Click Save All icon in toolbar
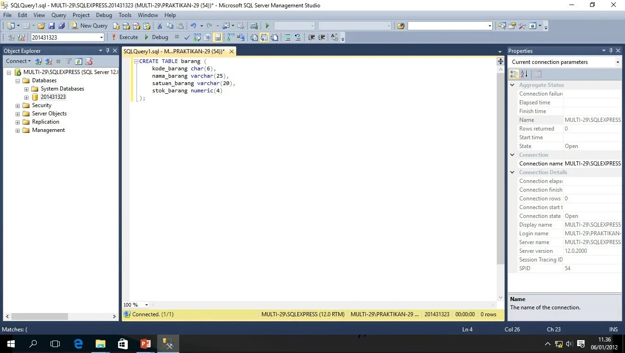625x353 pixels. (x=61, y=26)
